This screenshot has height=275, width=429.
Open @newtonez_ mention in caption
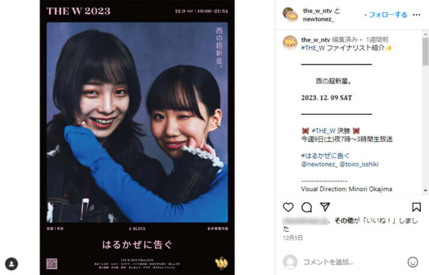point(319,164)
